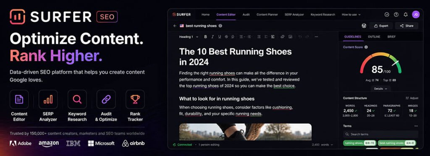Insert a link using the chain icon
This screenshot has height=156, width=430.
tap(283, 36)
